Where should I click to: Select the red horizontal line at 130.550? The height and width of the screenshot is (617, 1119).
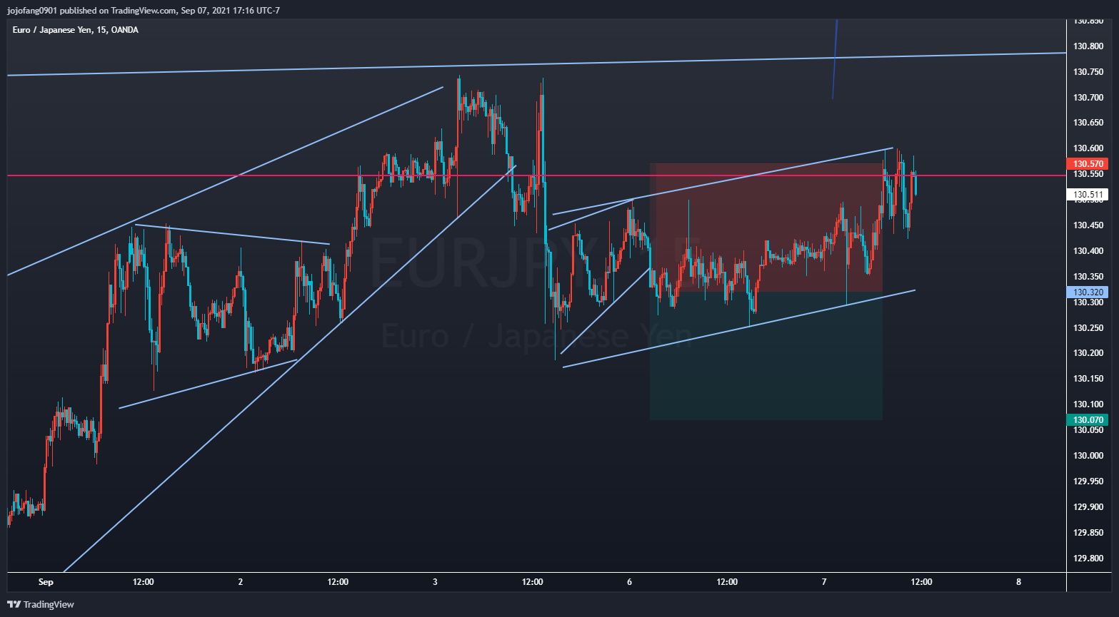(x=536, y=175)
